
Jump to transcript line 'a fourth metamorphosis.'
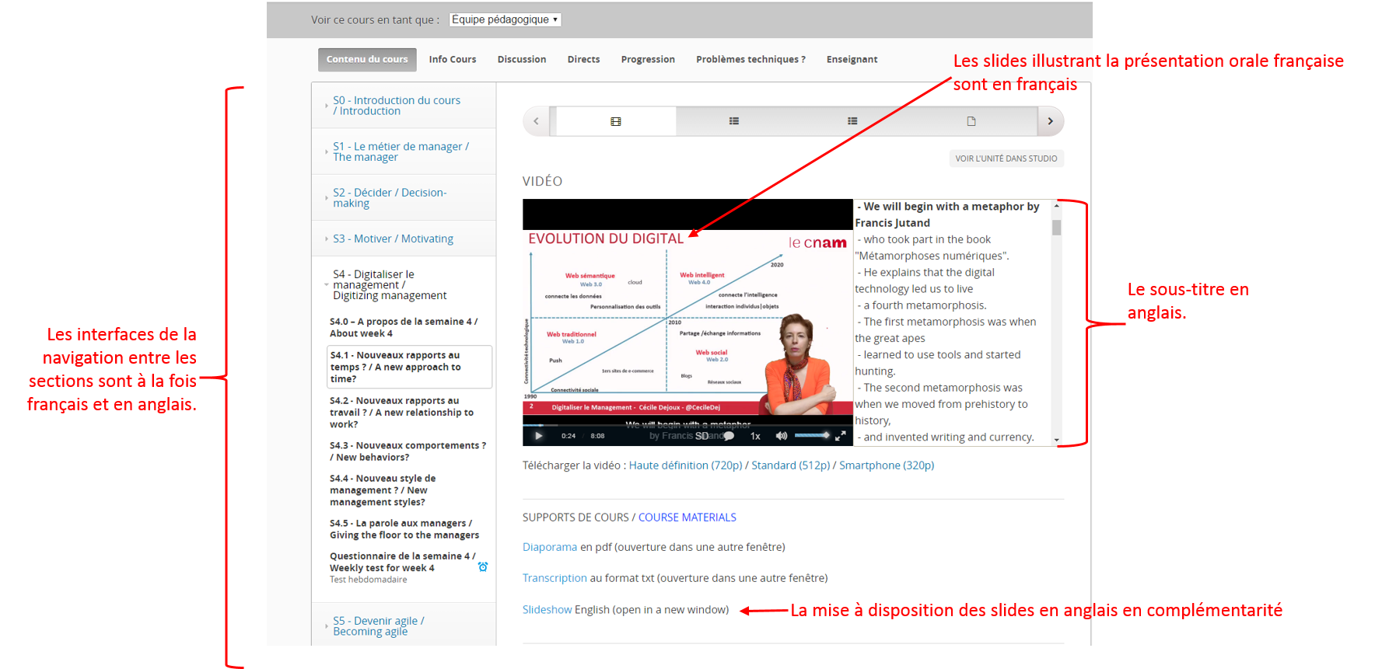coord(922,305)
